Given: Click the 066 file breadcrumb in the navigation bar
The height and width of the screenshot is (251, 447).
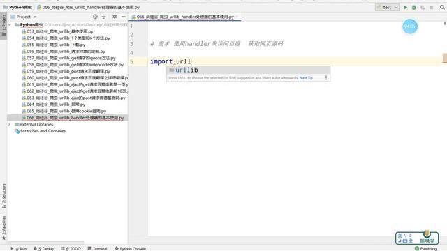Looking at the screenshot, I should pos(89,7).
